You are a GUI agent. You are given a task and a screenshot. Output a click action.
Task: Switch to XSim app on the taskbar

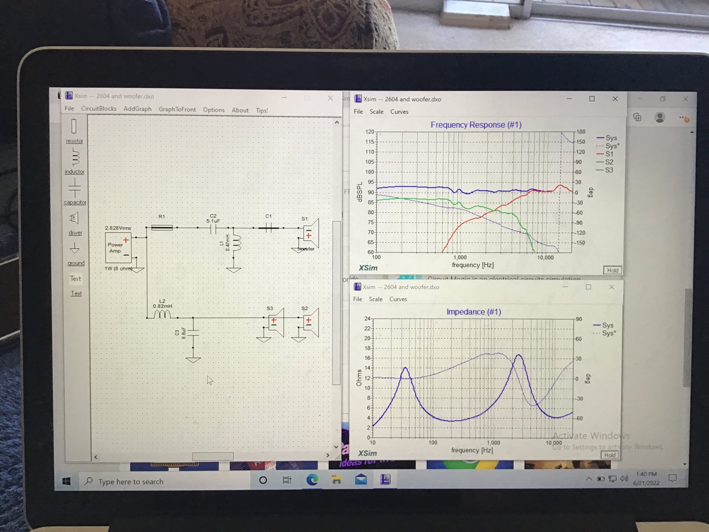[x=385, y=479]
